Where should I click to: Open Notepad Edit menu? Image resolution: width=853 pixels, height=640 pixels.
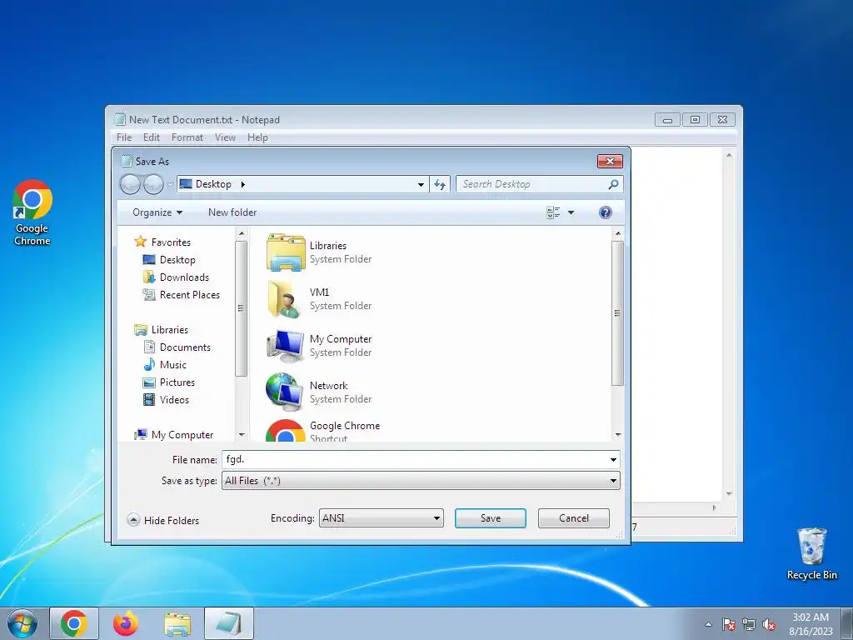152,137
